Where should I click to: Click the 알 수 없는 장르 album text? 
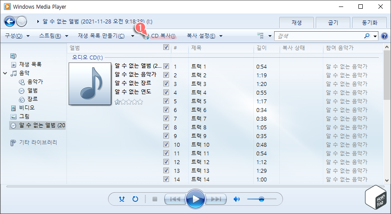[133, 83]
